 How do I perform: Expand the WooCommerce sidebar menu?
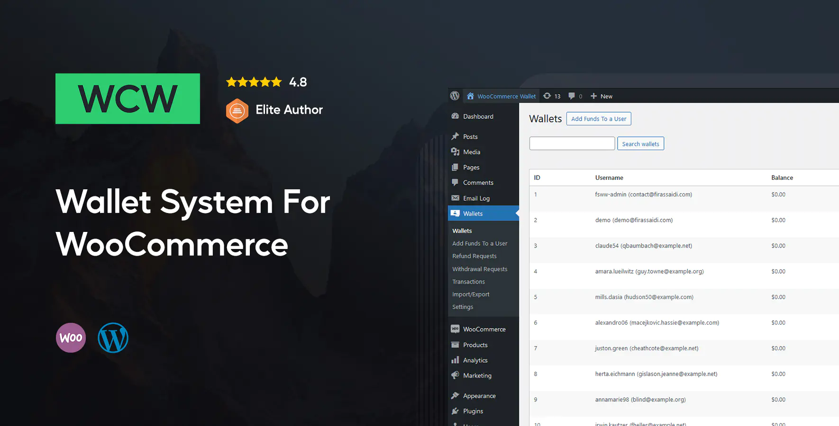pos(483,328)
